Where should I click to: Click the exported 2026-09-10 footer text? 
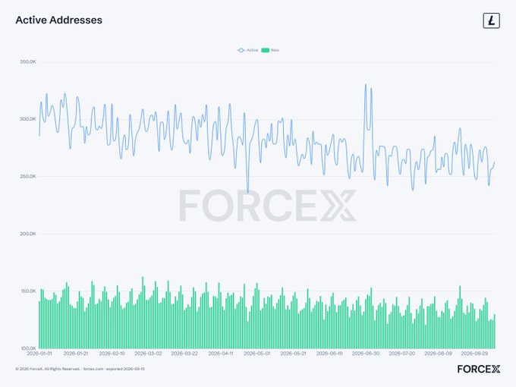click(125, 369)
